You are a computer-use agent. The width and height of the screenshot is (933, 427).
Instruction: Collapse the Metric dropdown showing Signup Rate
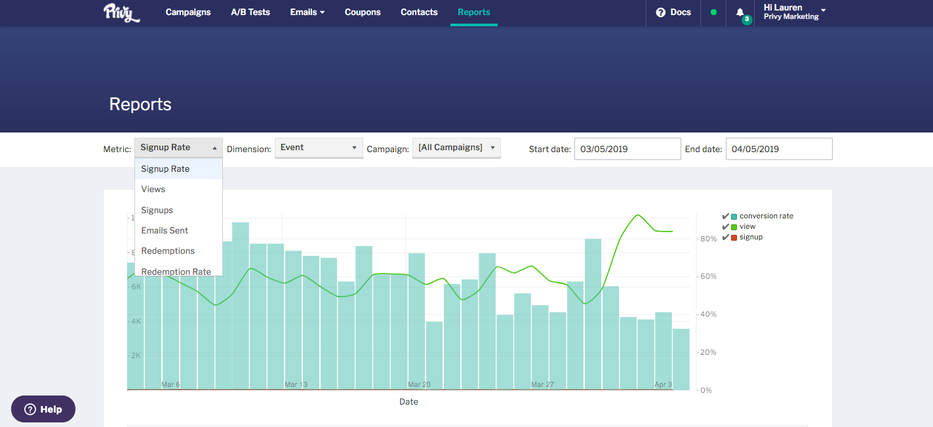click(x=178, y=148)
